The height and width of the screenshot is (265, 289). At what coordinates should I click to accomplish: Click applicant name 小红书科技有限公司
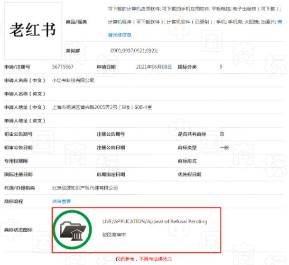[x=73, y=80]
